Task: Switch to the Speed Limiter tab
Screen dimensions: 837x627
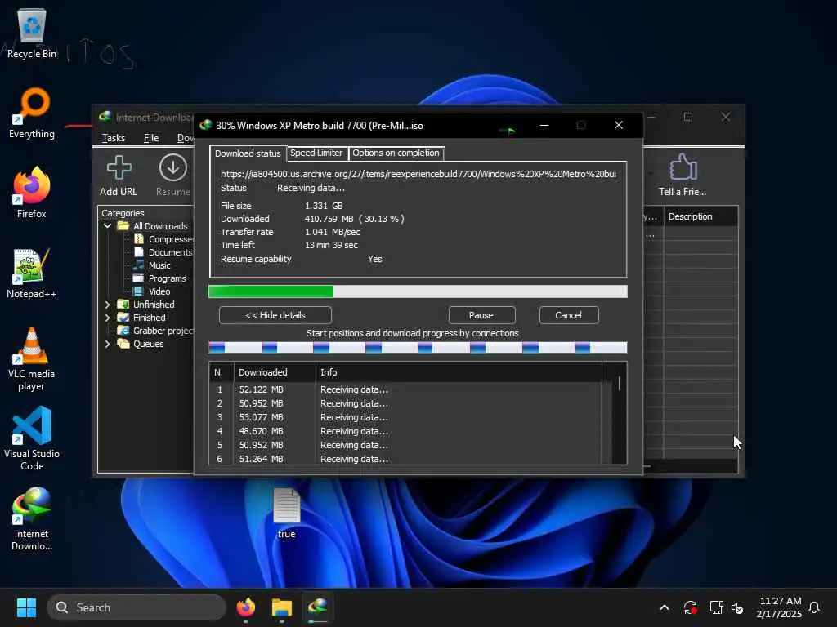Action: [316, 153]
